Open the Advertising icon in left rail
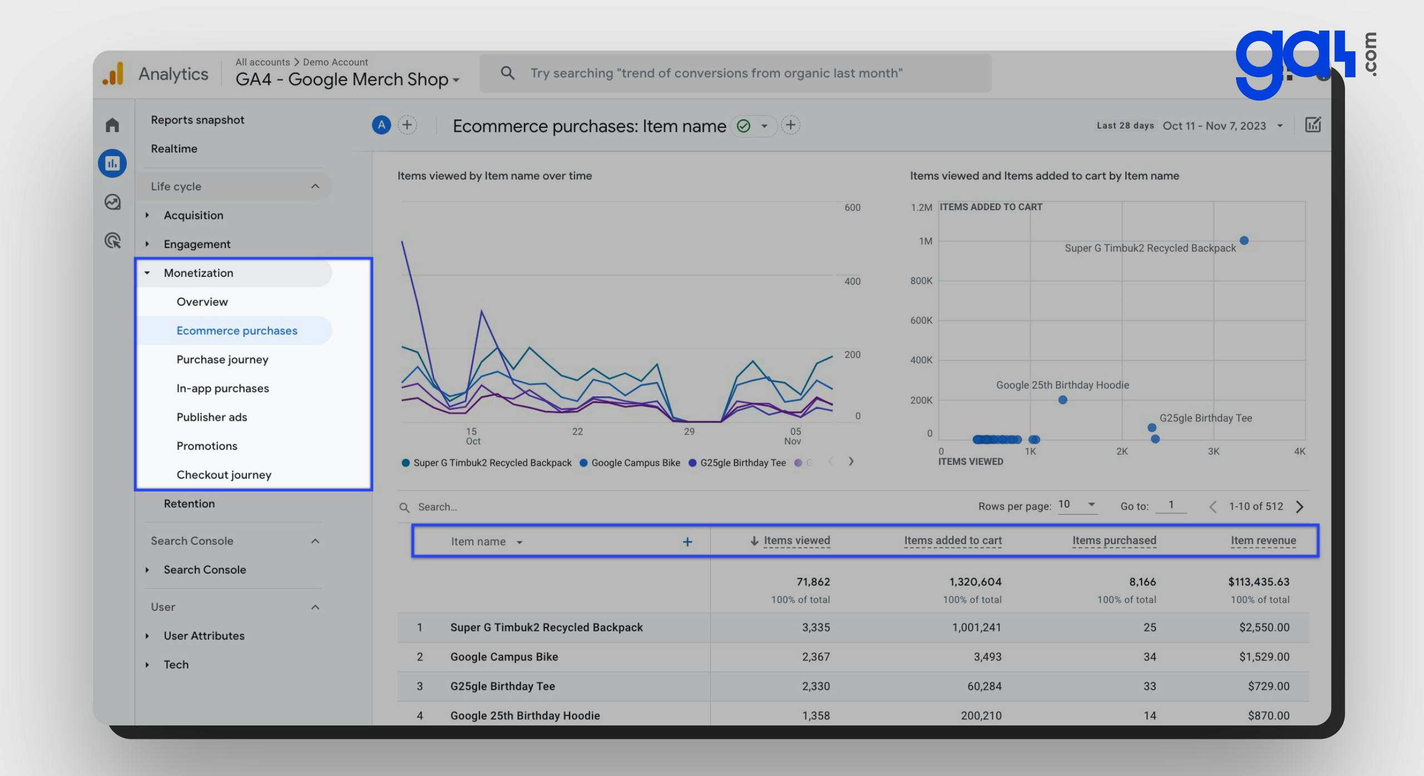The image size is (1424, 776). 112,241
